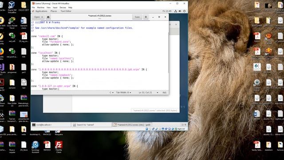Click the *named.rfc1912.zones title in gedit header
Image resolution: width=284 pixels, height=160 pixels.
(99, 16)
